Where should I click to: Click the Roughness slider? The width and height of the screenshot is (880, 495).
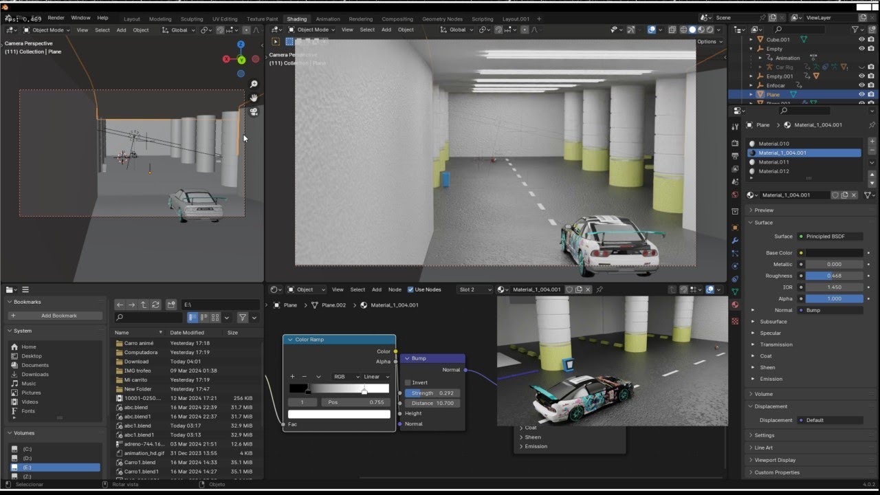click(x=835, y=276)
